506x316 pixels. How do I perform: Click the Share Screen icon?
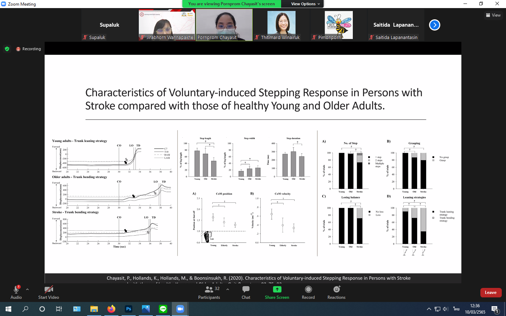pyautogui.click(x=277, y=289)
